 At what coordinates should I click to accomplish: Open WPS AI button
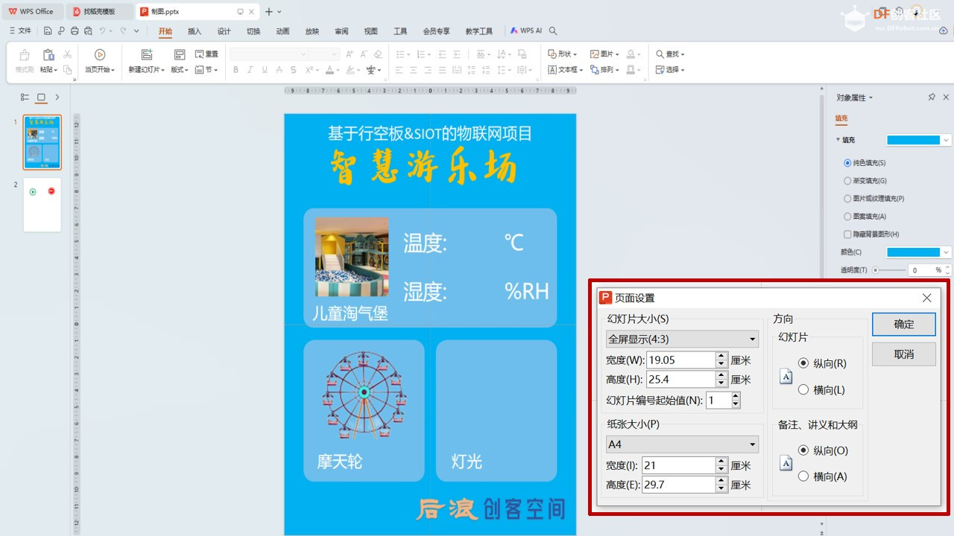tap(526, 31)
